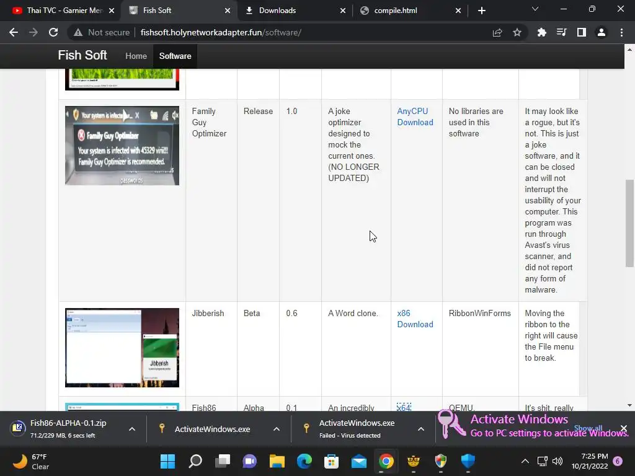Download Jibberish via x86 Download link

415,319
